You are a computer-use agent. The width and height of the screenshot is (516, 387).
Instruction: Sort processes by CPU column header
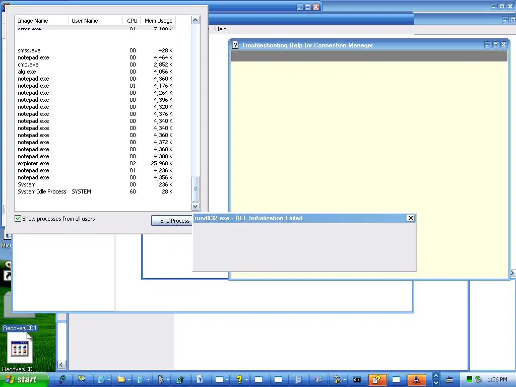132,20
